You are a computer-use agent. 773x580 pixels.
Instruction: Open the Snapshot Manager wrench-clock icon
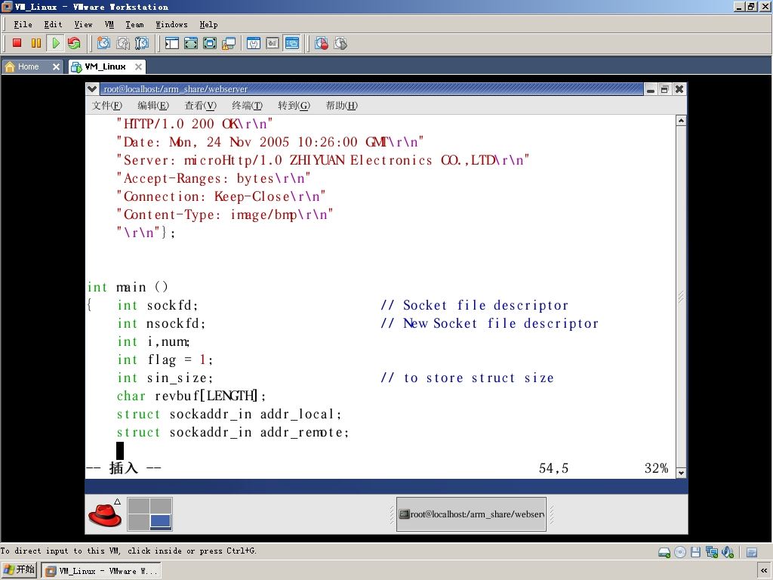coord(141,43)
